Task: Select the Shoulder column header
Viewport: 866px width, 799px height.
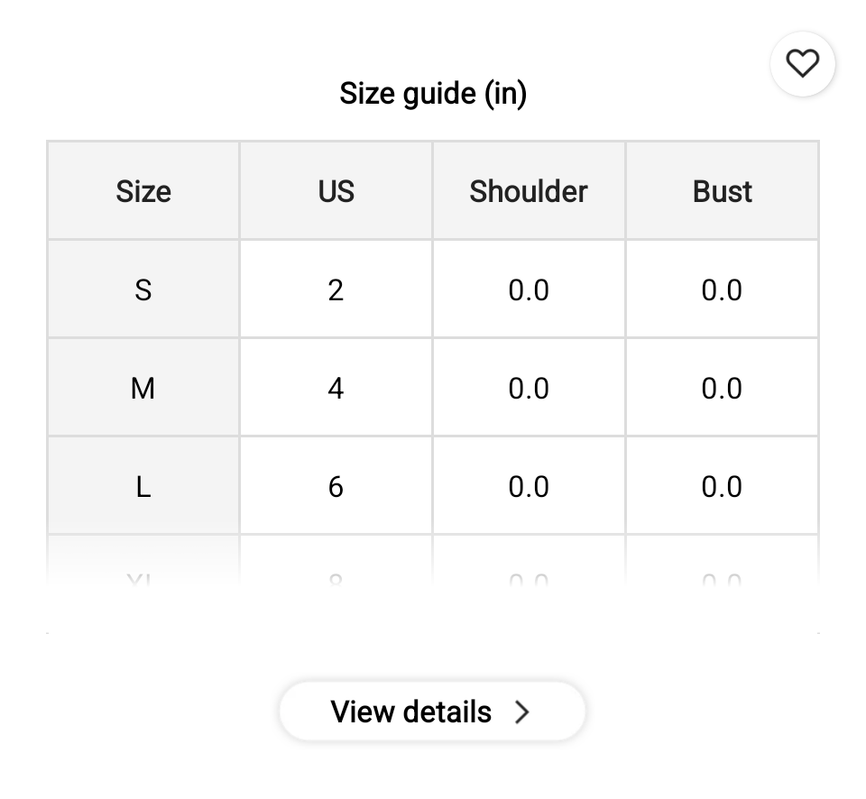Action: coord(529,191)
